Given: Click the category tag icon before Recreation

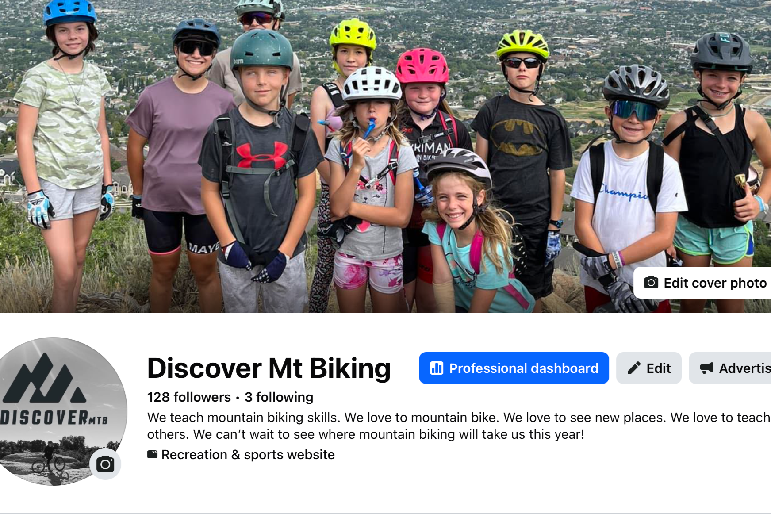Looking at the screenshot, I should (152, 454).
